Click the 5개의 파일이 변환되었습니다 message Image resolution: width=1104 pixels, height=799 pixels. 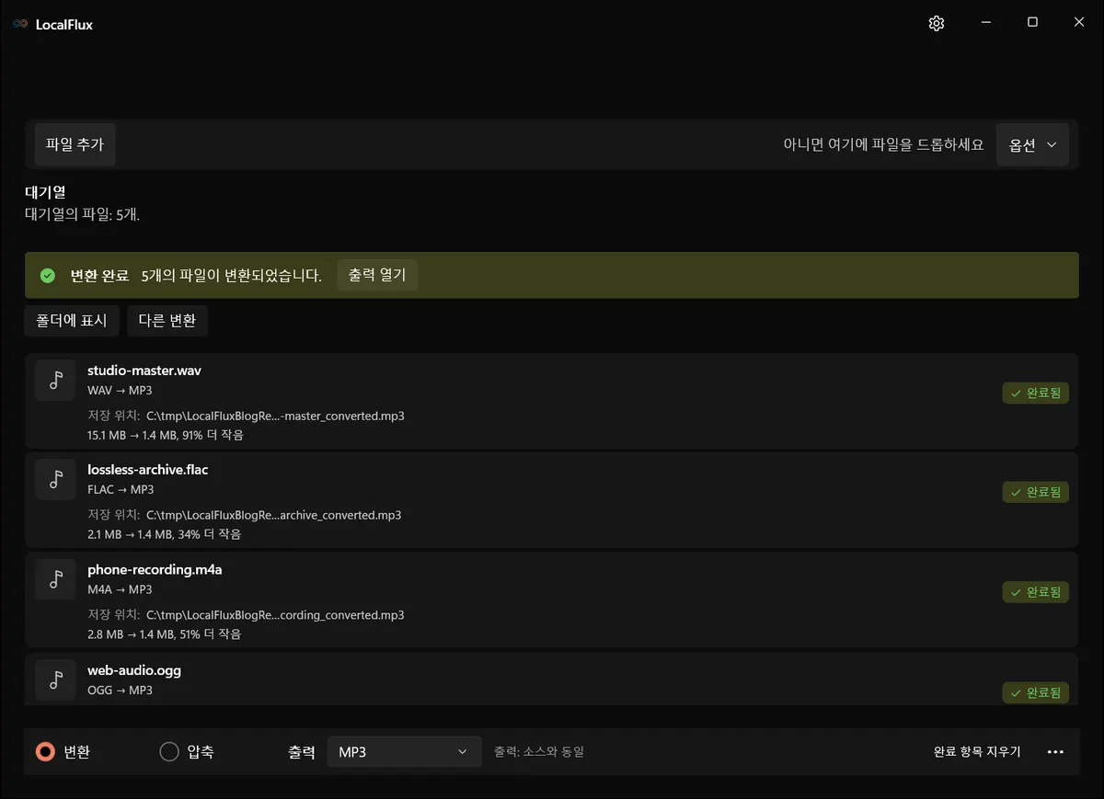click(232, 276)
